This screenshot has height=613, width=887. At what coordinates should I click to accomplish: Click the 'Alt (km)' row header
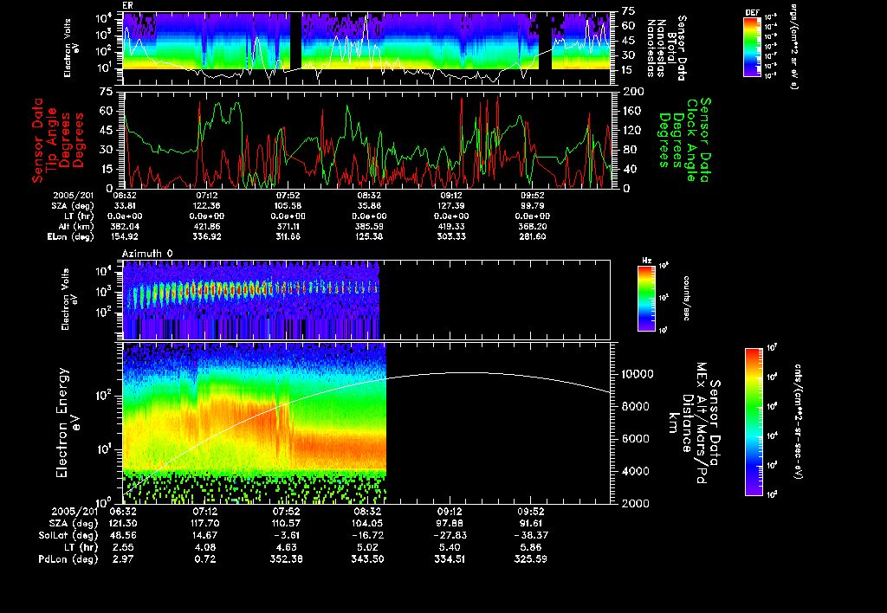coord(74,226)
